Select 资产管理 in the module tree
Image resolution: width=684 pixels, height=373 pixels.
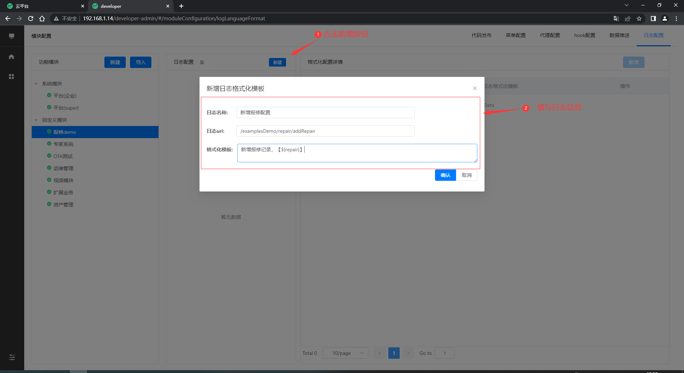pos(63,205)
